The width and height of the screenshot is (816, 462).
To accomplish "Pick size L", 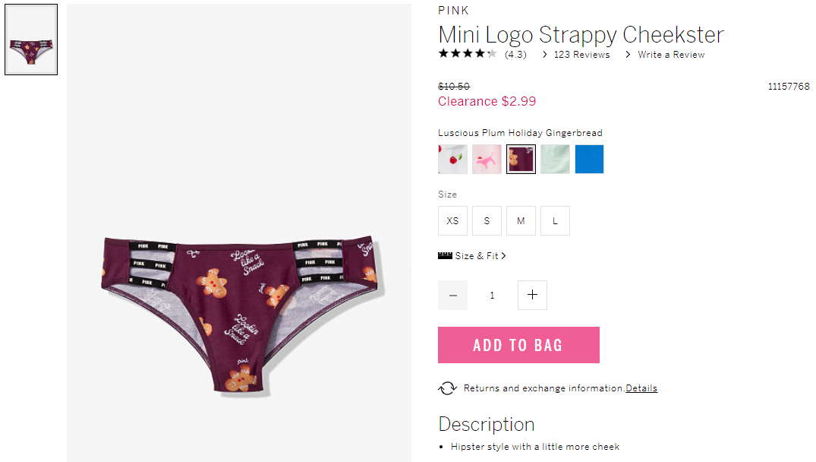I will (555, 221).
